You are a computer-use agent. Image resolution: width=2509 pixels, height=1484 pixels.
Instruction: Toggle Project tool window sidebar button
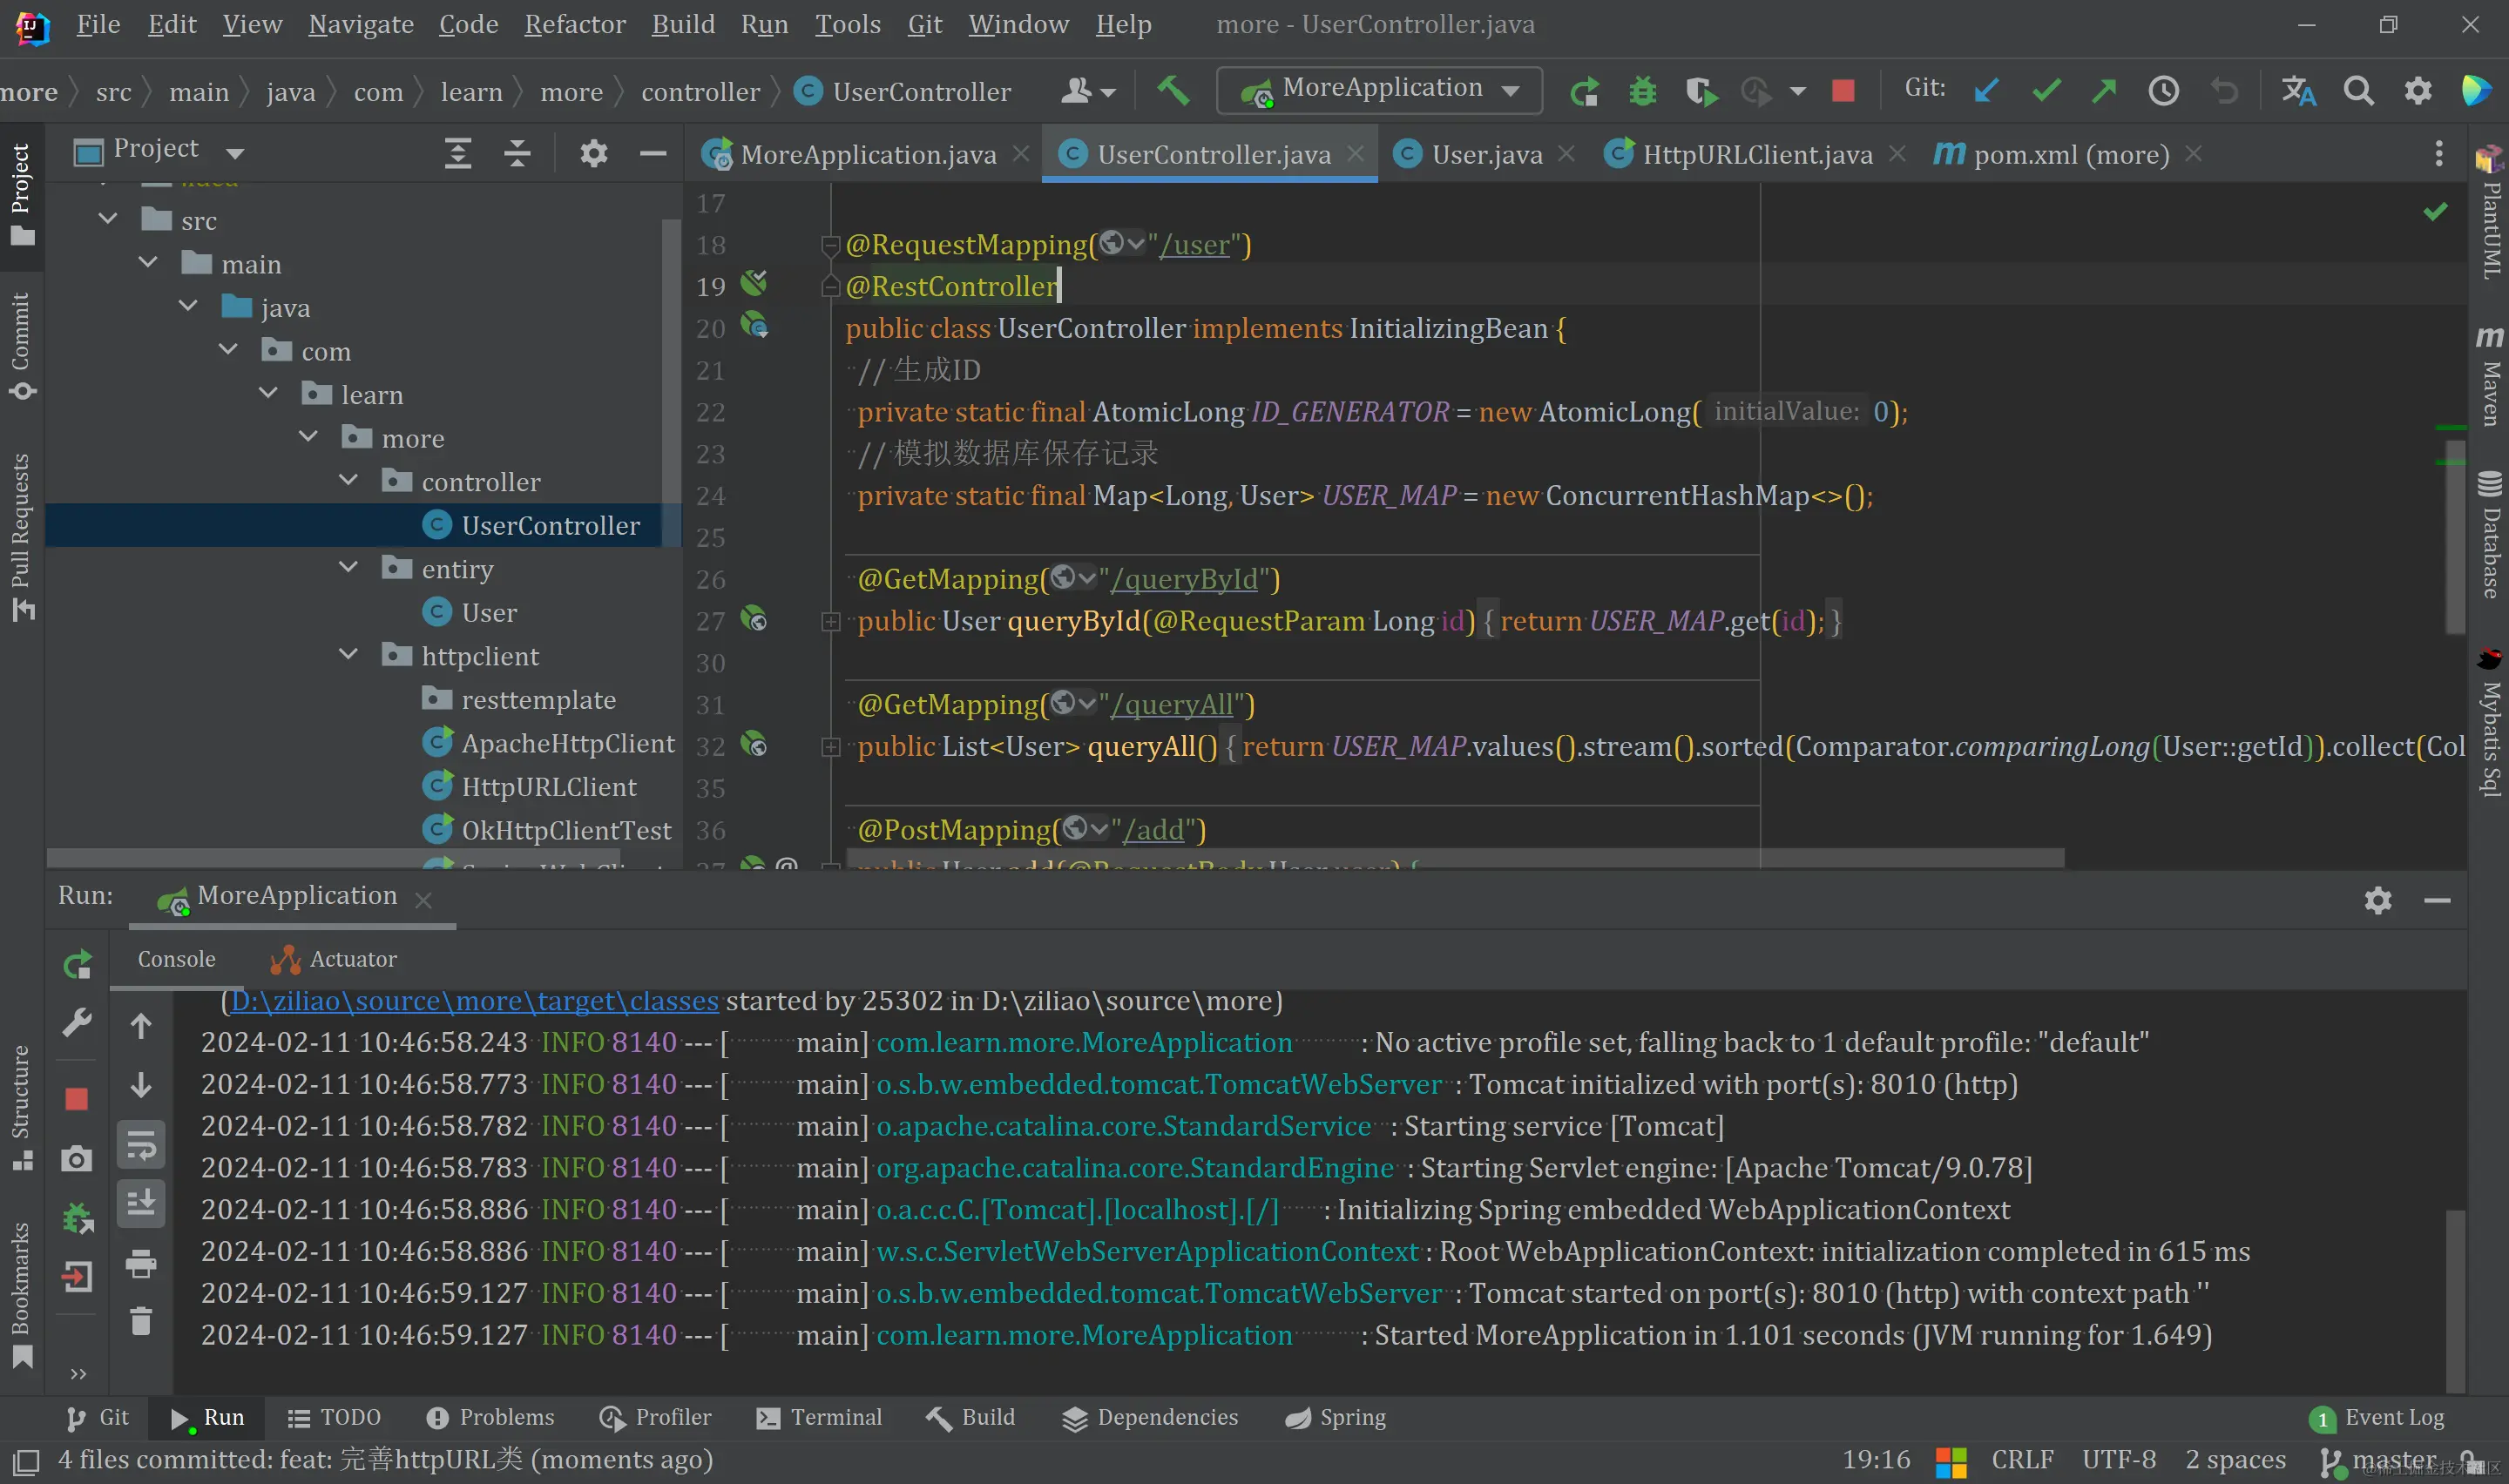(x=22, y=195)
